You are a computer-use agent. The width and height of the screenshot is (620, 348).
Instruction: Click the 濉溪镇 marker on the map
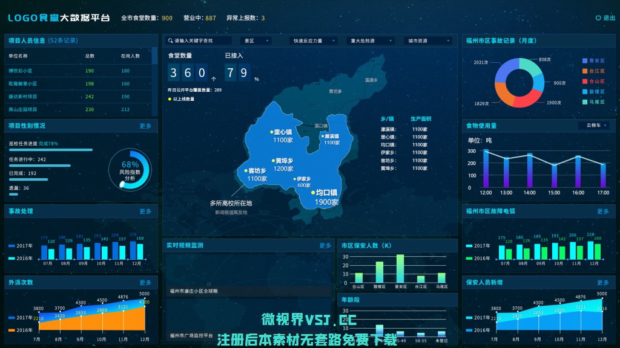(322, 137)
